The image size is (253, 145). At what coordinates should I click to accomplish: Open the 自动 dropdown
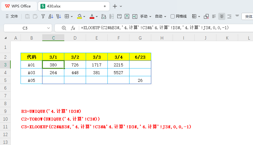click(160, 16)
